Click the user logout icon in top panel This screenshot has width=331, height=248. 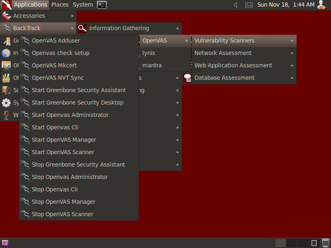[x=321, y=5]
